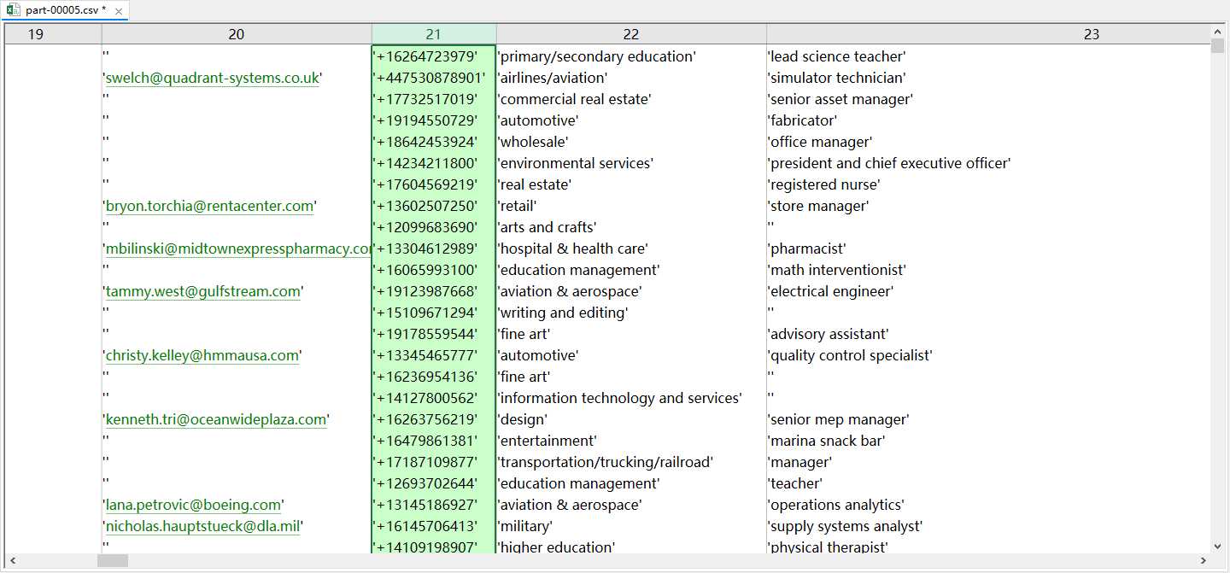Select cell '+16065993100'
This screenshot has height=573, width=1230.
tap(434, 270)
